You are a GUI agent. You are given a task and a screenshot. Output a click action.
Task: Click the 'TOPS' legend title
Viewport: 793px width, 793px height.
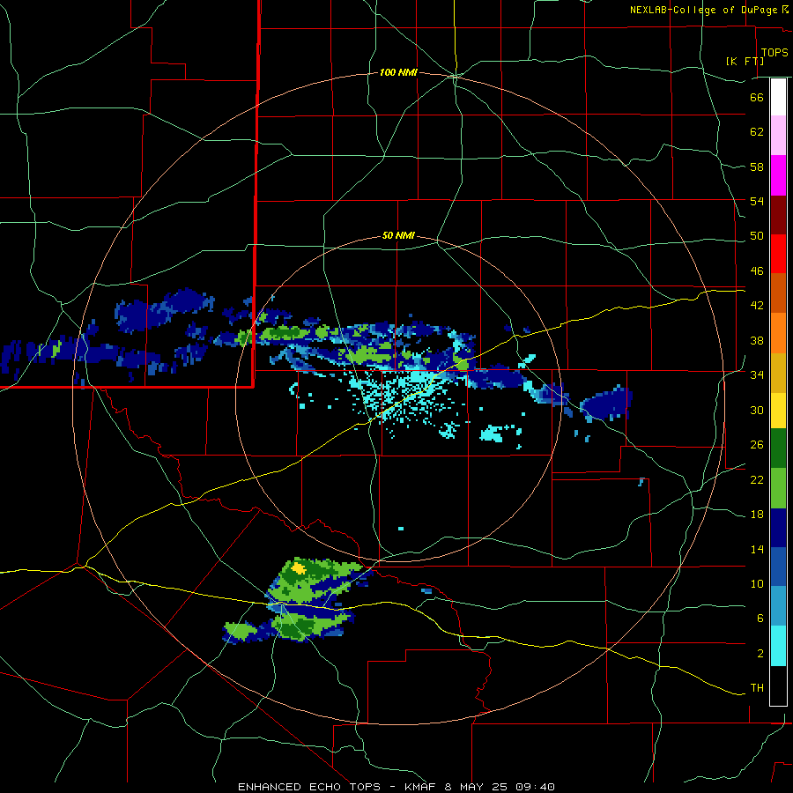(x=774, y=53)
